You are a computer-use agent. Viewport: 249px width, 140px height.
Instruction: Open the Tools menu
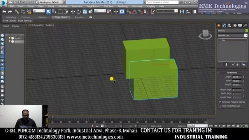(x=21, y=6)
